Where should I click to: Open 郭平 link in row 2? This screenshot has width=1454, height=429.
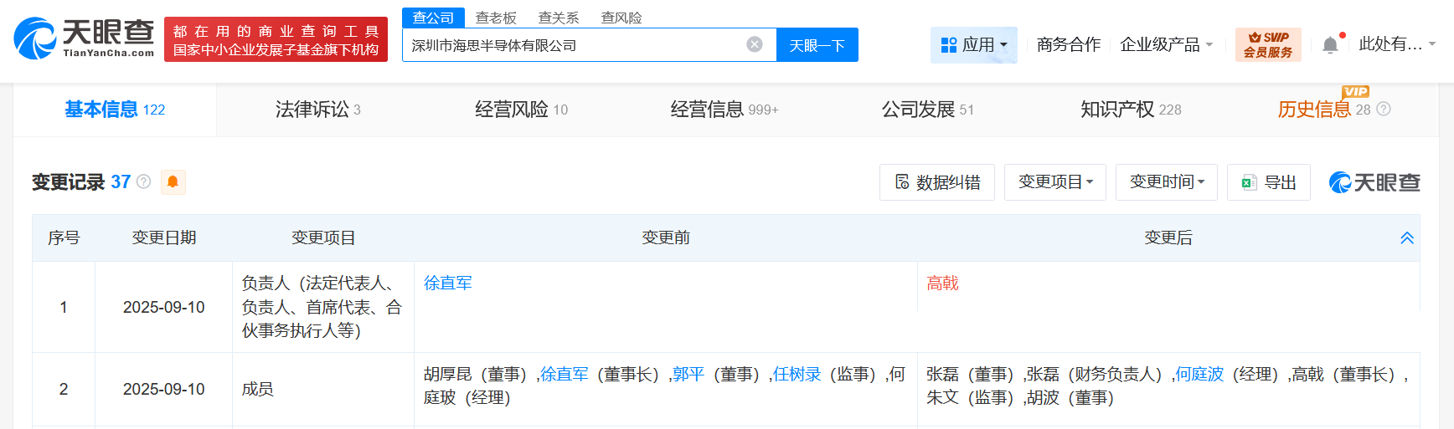click(x=688, y=375)
